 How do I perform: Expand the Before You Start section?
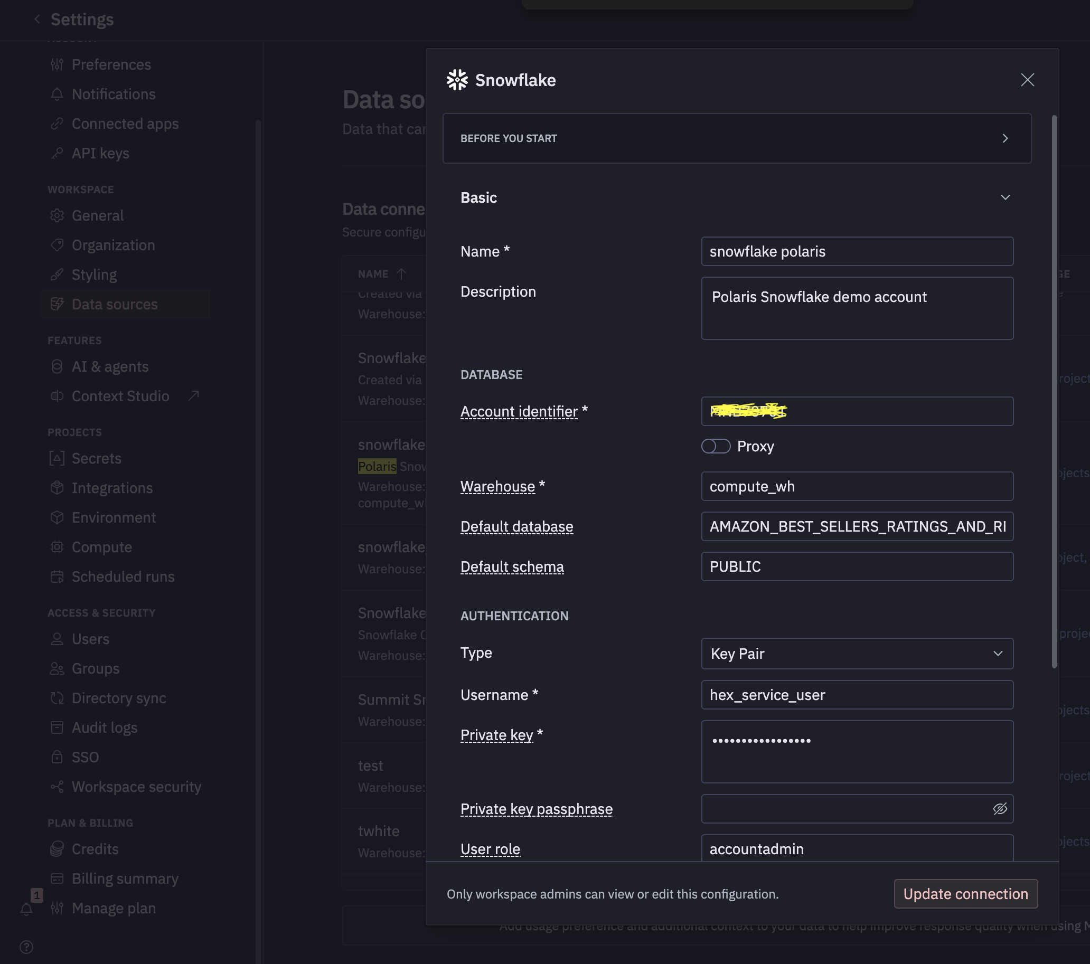(x=737, y=138)
